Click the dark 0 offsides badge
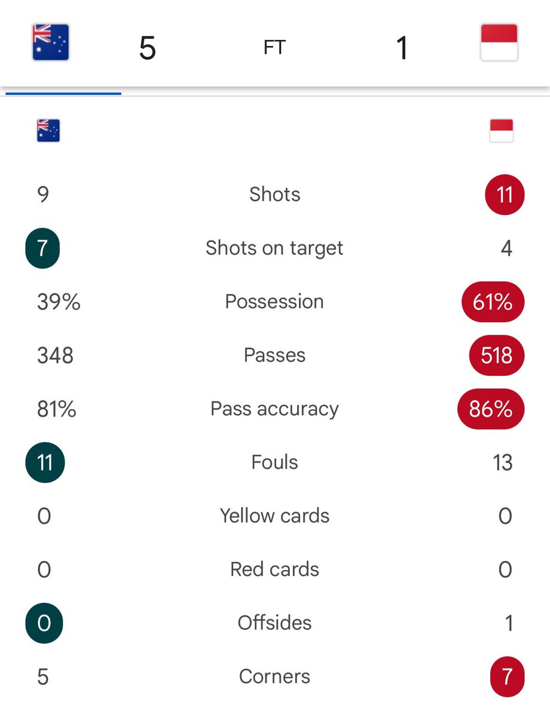The width and height of the screenshot is (550, 717). coord(44,623)
